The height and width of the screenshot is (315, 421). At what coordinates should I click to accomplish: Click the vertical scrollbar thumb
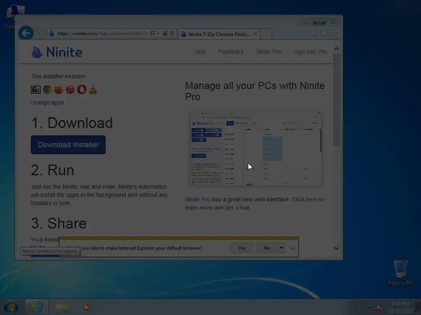click(x=336, y=100)
